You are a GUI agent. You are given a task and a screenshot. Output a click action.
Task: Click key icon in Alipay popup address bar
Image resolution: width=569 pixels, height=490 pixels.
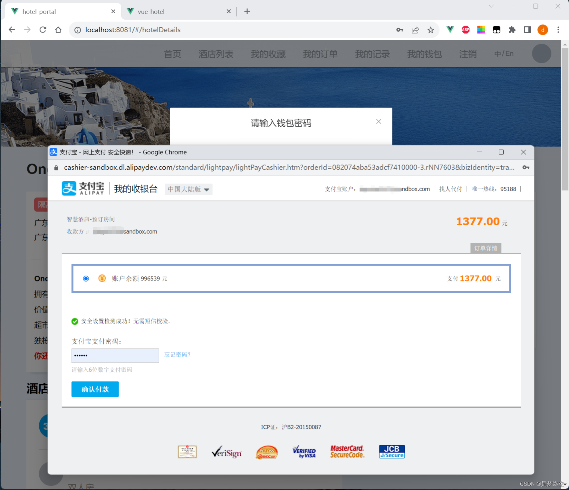click(526, 167)
